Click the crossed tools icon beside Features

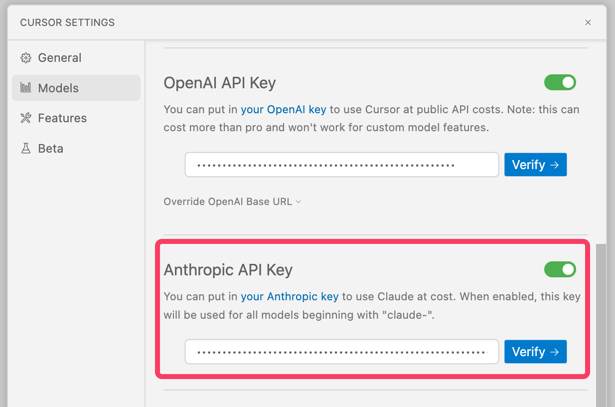(25, 118)
